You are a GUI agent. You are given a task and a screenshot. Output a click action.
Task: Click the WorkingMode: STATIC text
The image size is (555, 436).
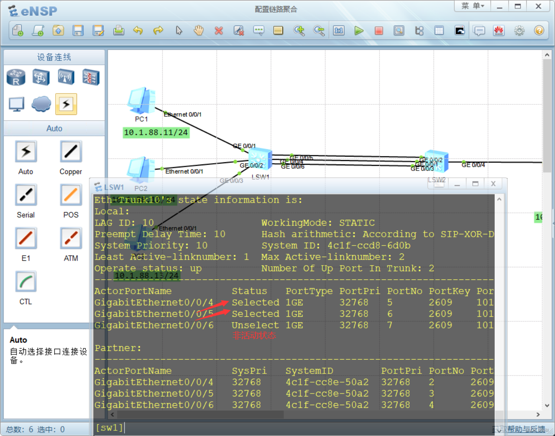coord(318,223)
